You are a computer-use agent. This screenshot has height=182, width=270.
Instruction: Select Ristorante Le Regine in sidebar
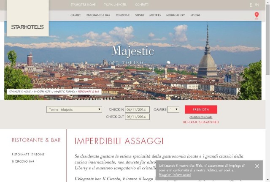click(28, 154)
